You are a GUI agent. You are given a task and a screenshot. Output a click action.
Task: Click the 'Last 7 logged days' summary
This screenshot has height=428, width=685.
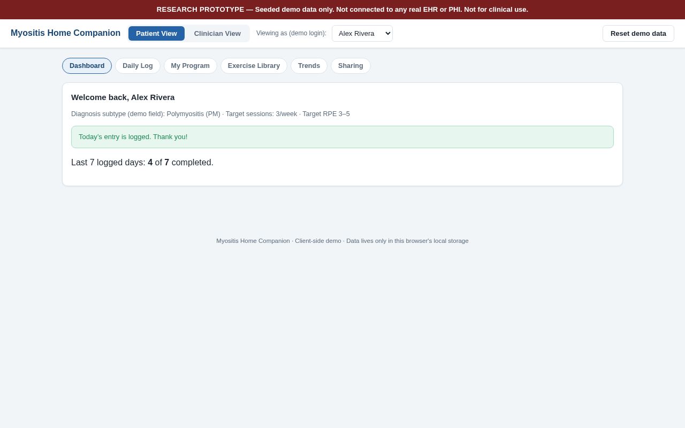142,163
